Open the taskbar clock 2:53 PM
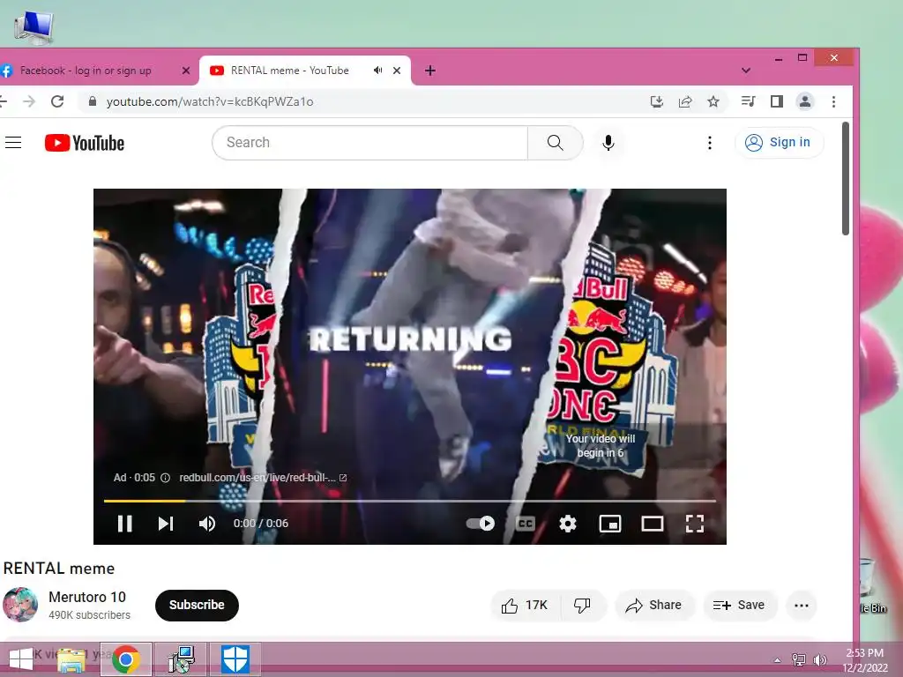Viewport: 903px width, 677px height. [864, 659]
